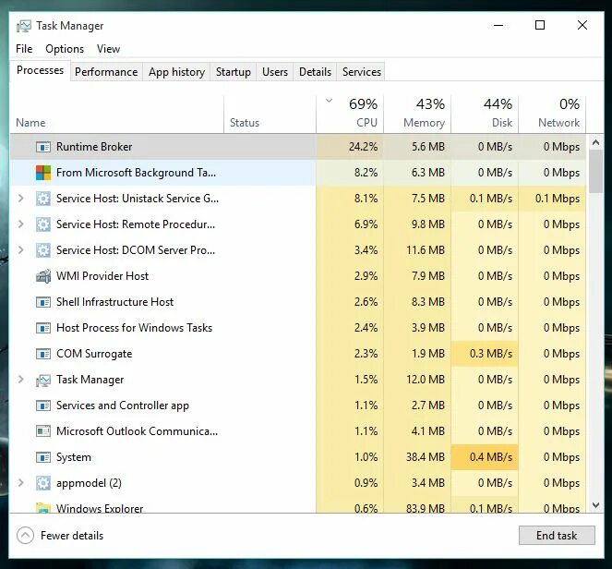This screenshot has width=612, height=569.
Task: Select the WMI Provider Host name text
Action: [102, 276]
